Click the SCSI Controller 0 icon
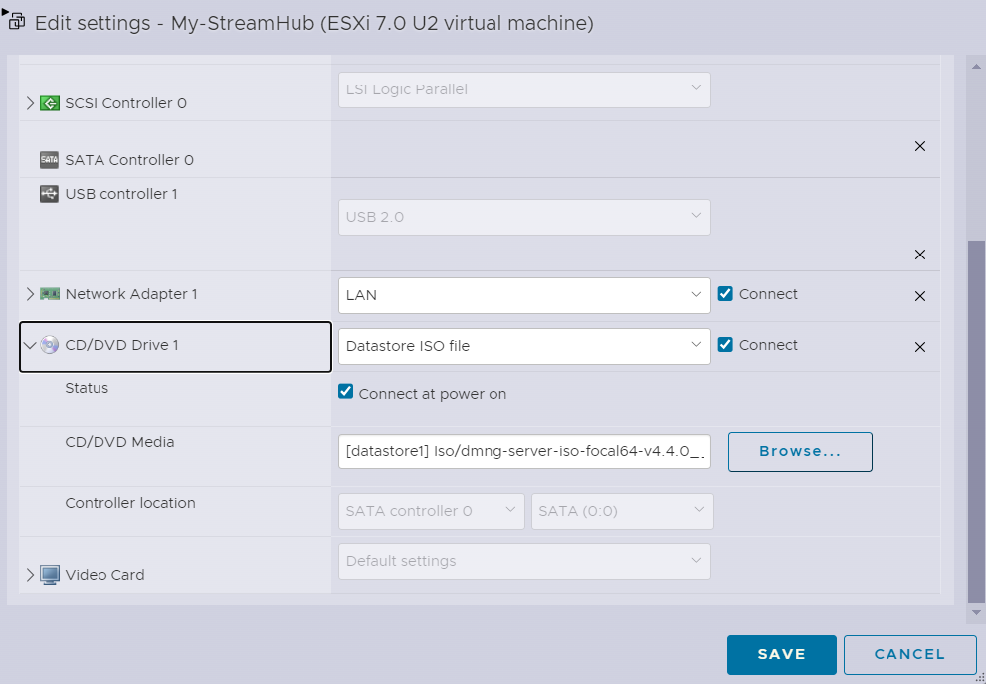The height and width of the screenshot is (684, 986). [x=49, y=103]
